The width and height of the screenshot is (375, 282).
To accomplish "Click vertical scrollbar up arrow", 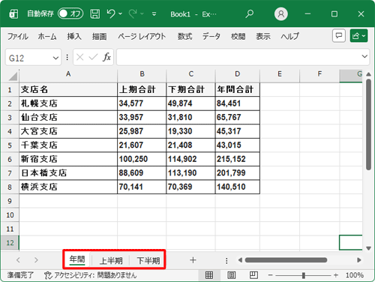I will tap(368, 74).
